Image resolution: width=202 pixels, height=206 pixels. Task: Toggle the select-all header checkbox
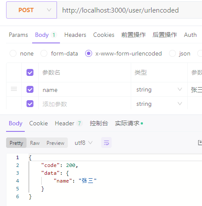pos(30,72)
